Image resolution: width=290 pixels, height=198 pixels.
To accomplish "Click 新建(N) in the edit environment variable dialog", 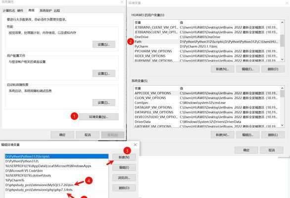I will (x=124, y=157).
